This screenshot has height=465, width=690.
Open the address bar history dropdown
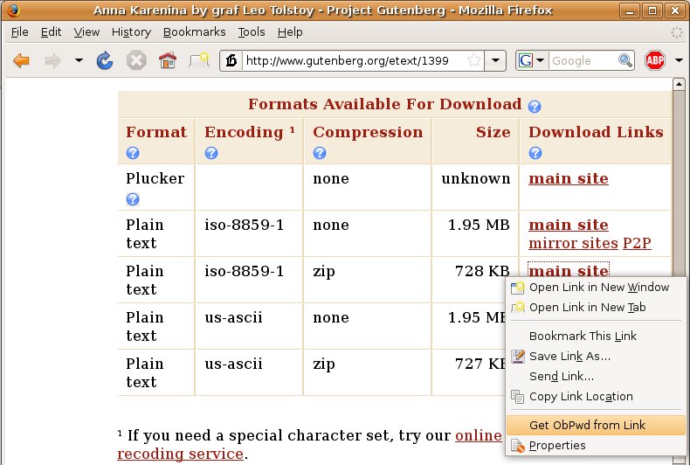point(495,60)
